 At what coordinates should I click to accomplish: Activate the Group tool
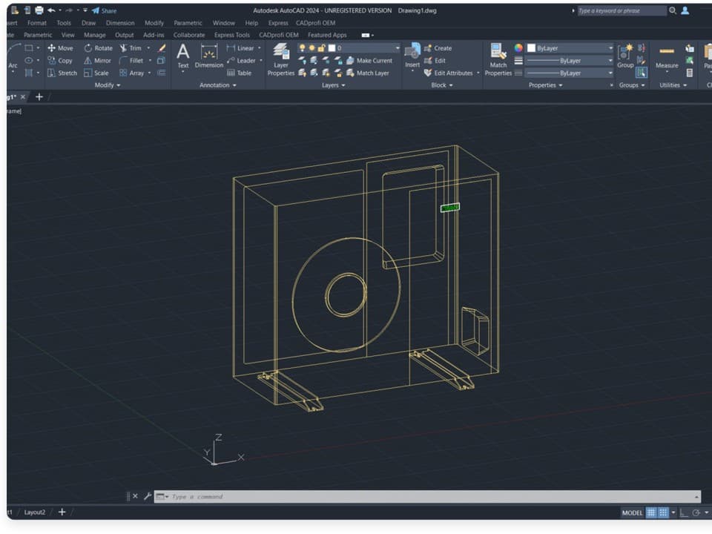tap(625, 56)
